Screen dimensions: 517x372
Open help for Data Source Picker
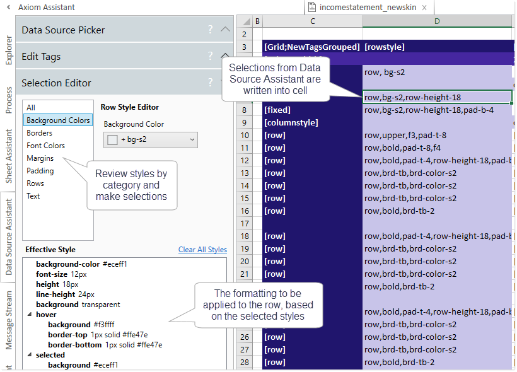[x=210, y=30]
